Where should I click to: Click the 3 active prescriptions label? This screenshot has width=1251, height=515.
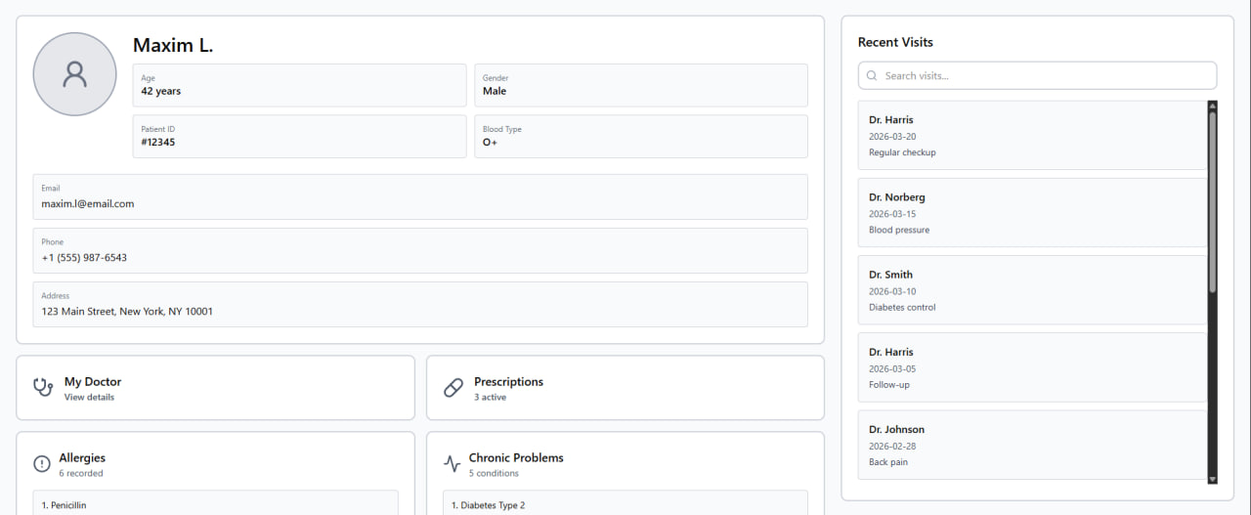click(490, 398)
